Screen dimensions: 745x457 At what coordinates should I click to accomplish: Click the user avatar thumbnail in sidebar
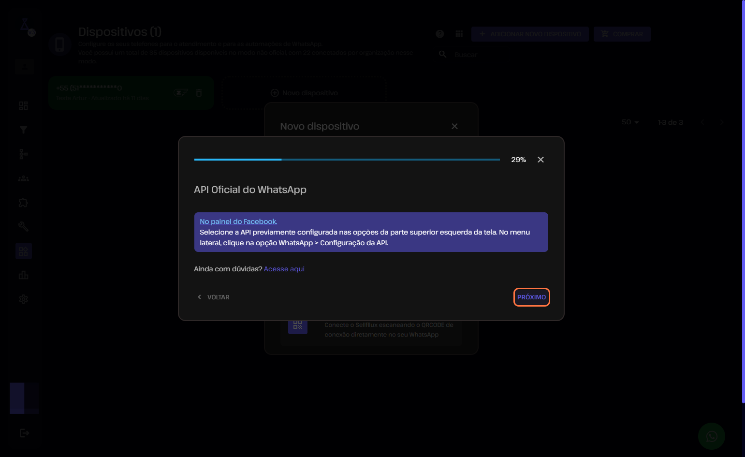24,398
